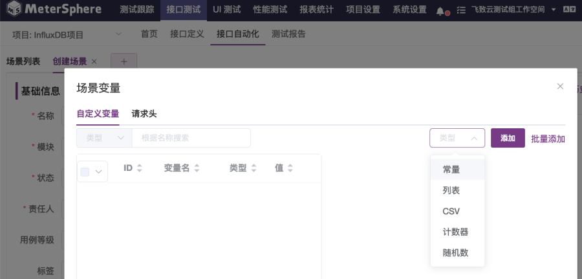The image size is (582, 279).
Task: Sort table by 变量名 column arrows
Action: pyautogui.click(x=197, y=168)
